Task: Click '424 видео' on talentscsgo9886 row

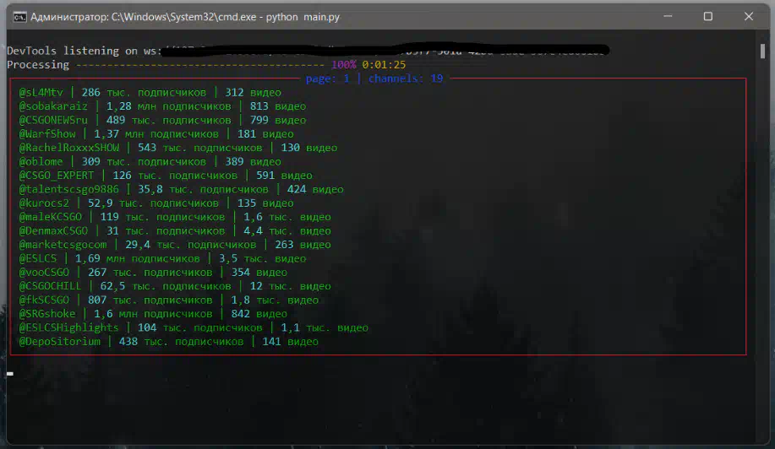Action: point(315,189)
